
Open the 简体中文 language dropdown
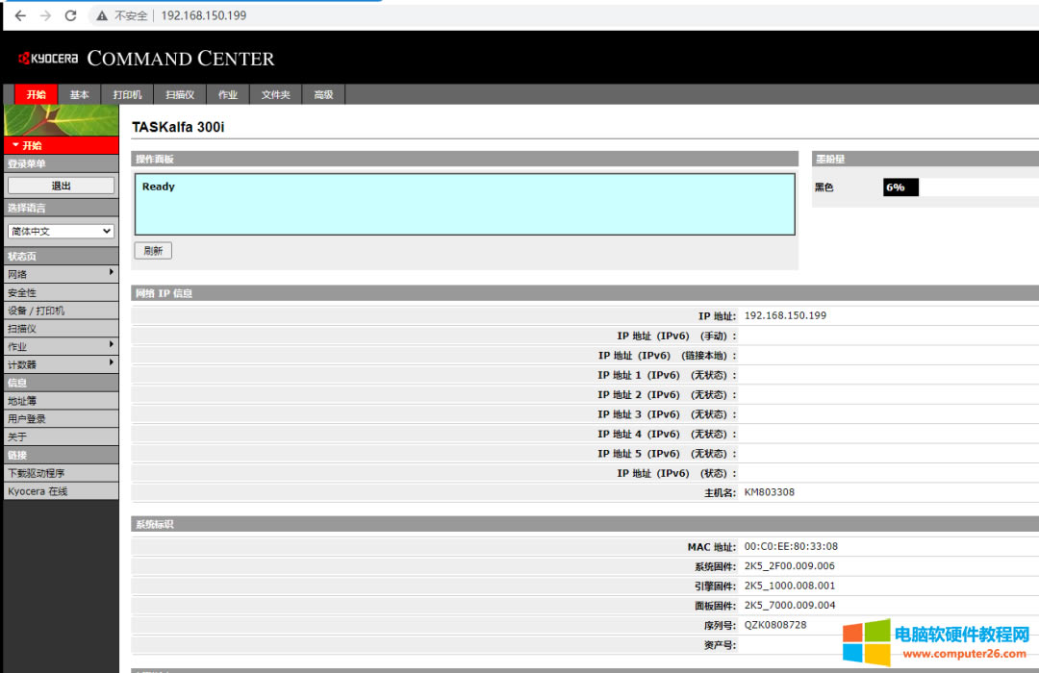tap(61, 232)
